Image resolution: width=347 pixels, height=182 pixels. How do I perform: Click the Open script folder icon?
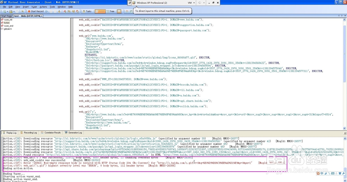pos(11,11)
